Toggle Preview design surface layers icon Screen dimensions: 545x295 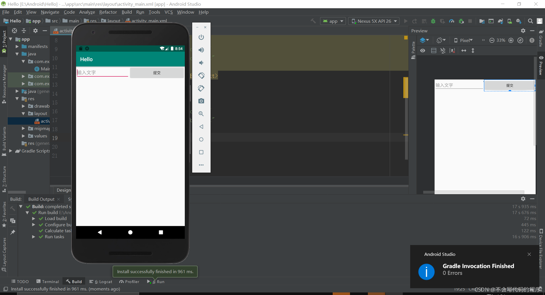(424, 40)
